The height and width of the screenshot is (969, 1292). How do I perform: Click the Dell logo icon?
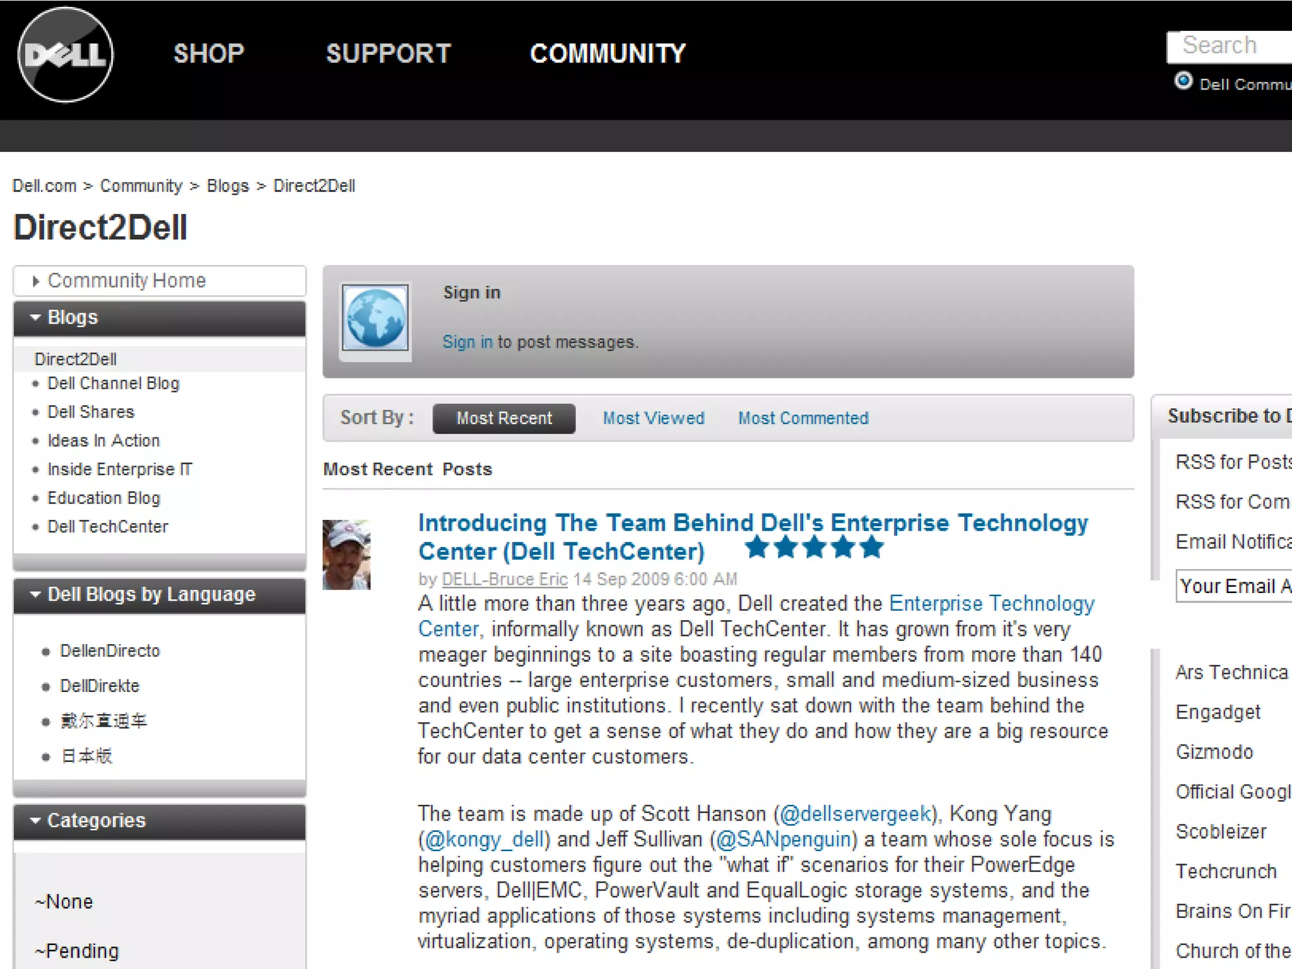point(66,55)
